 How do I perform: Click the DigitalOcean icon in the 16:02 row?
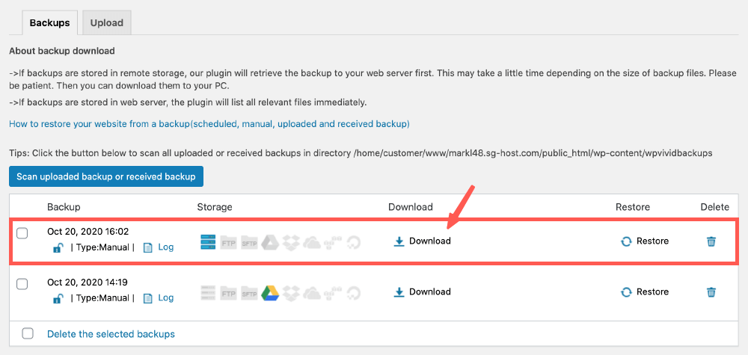[352, 242]
